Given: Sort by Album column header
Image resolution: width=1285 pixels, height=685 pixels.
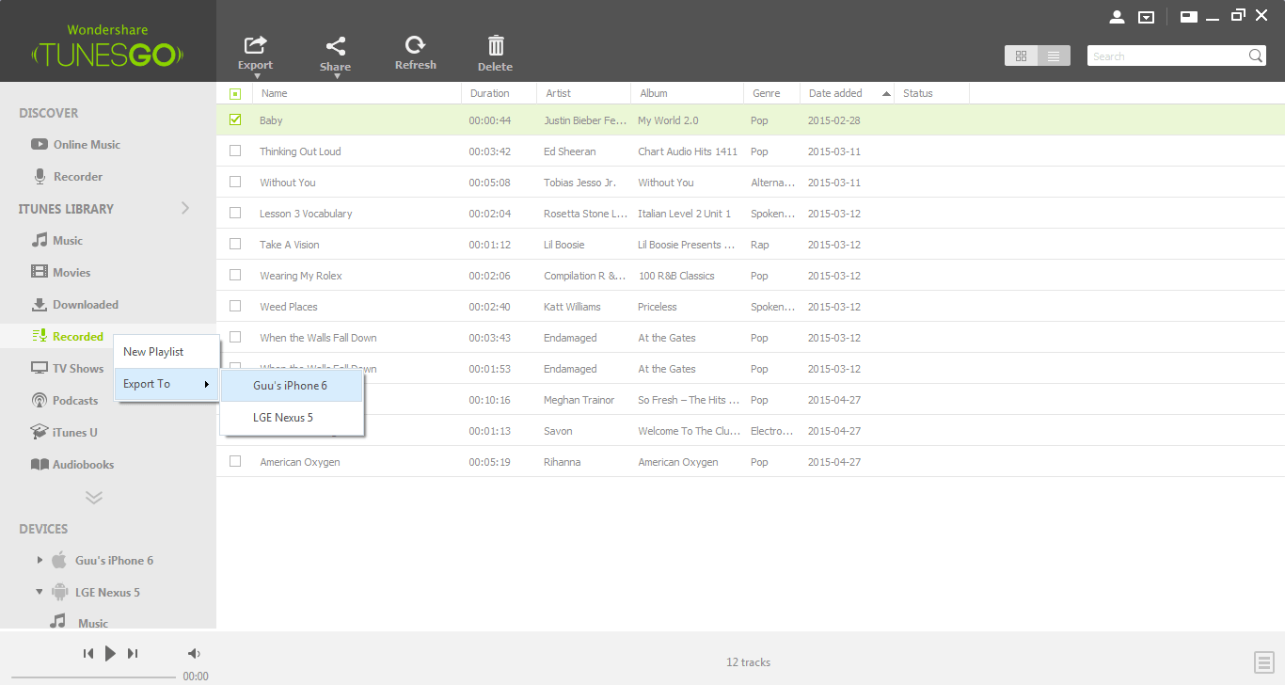Looking at the screenshot, I should [688, 93].
